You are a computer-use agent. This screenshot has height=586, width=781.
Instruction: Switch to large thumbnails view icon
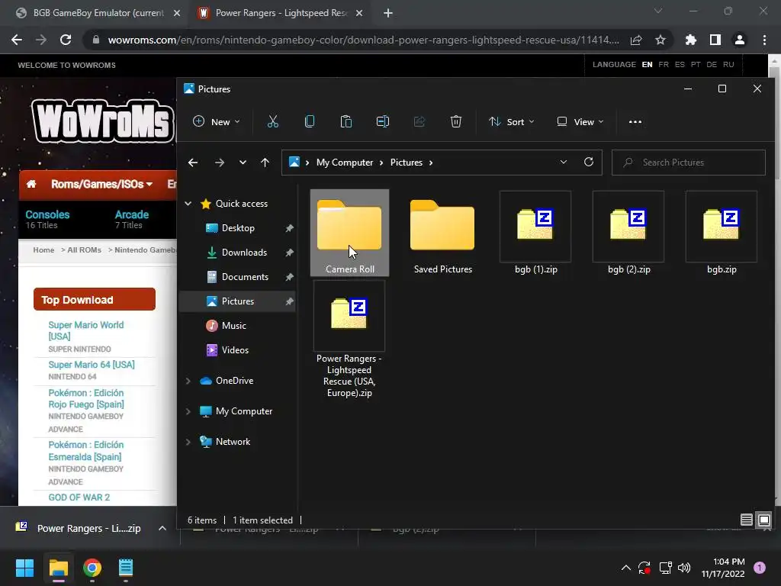763,520
